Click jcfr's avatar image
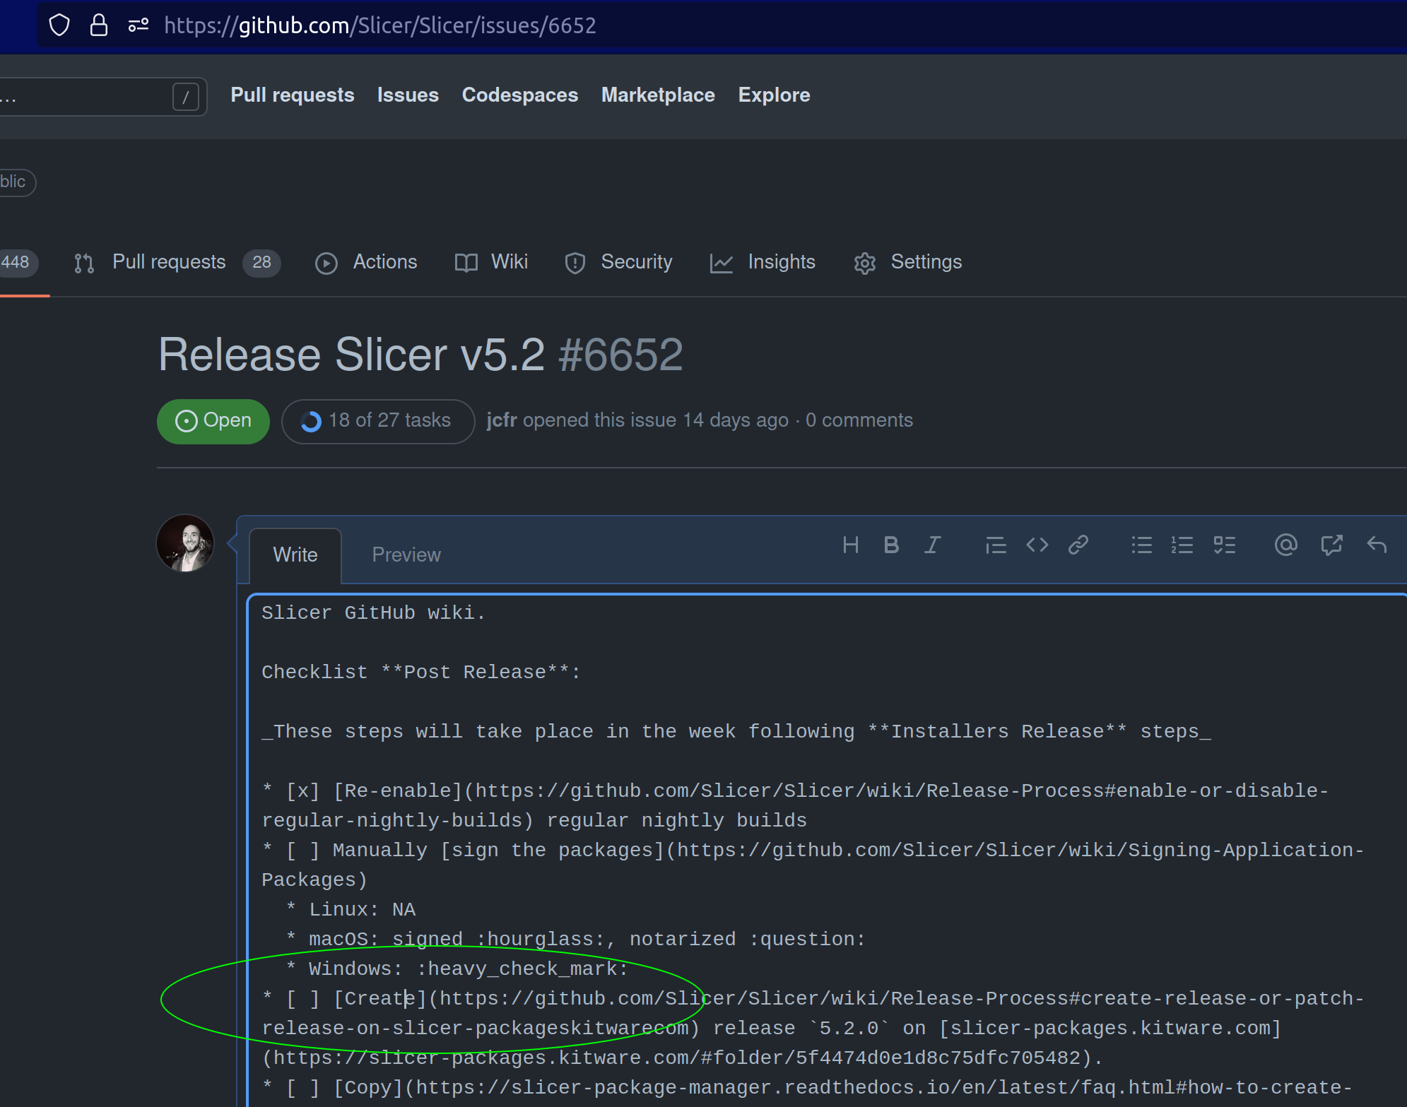 [x=185, y=543]
